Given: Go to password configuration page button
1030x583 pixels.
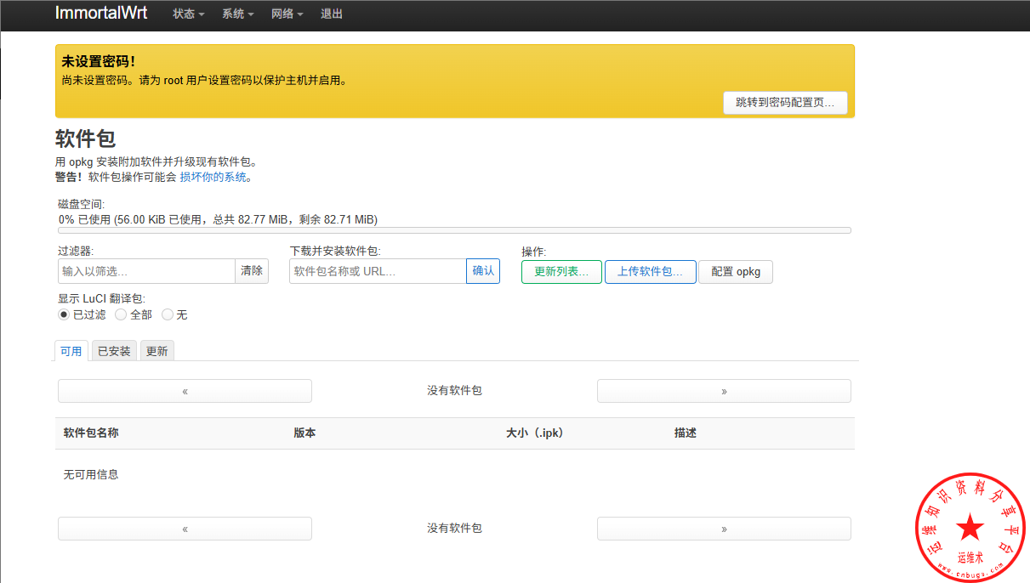Looking at the screenshot, I should pos(784,102).
